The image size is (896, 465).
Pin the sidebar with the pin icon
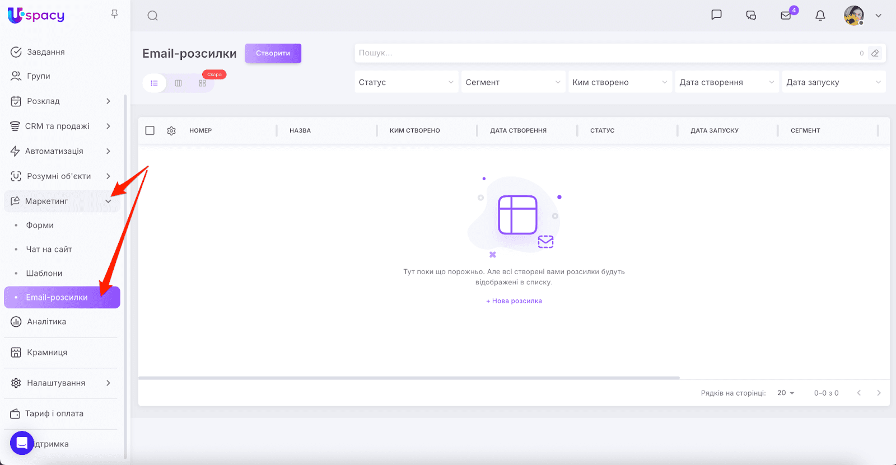tap(114, 14)
